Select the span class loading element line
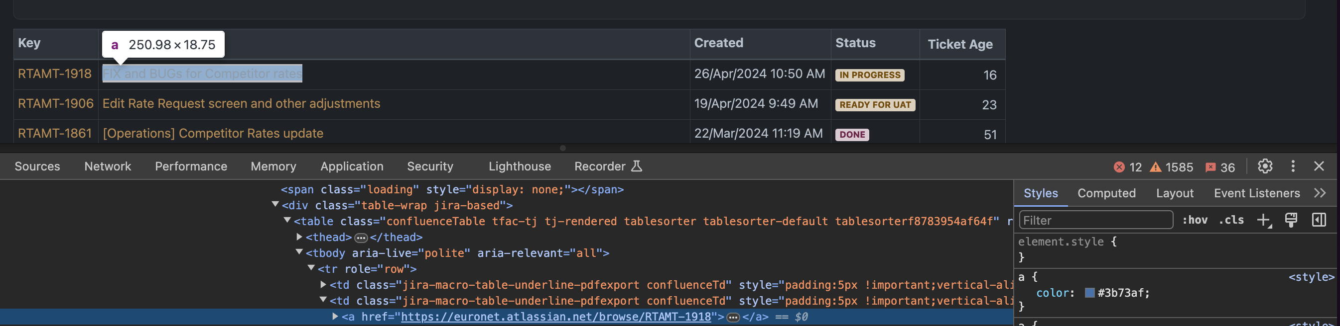The height and width of the screenshot is (326, 1340). click(452, 189)
